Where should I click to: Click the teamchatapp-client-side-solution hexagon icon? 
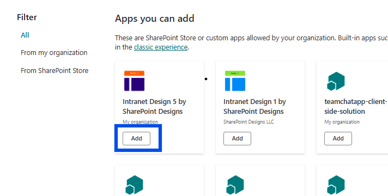click(x=336, y=81)
